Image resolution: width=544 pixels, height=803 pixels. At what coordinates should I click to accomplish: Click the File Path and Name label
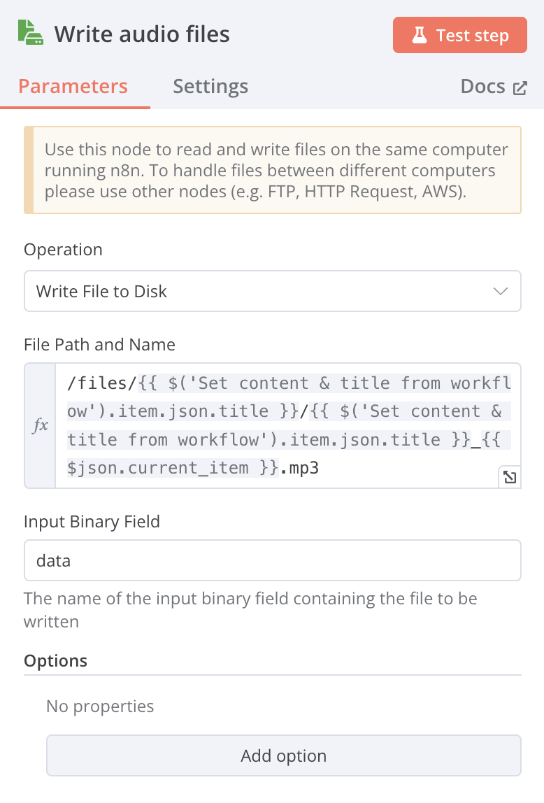click(99, 345)
